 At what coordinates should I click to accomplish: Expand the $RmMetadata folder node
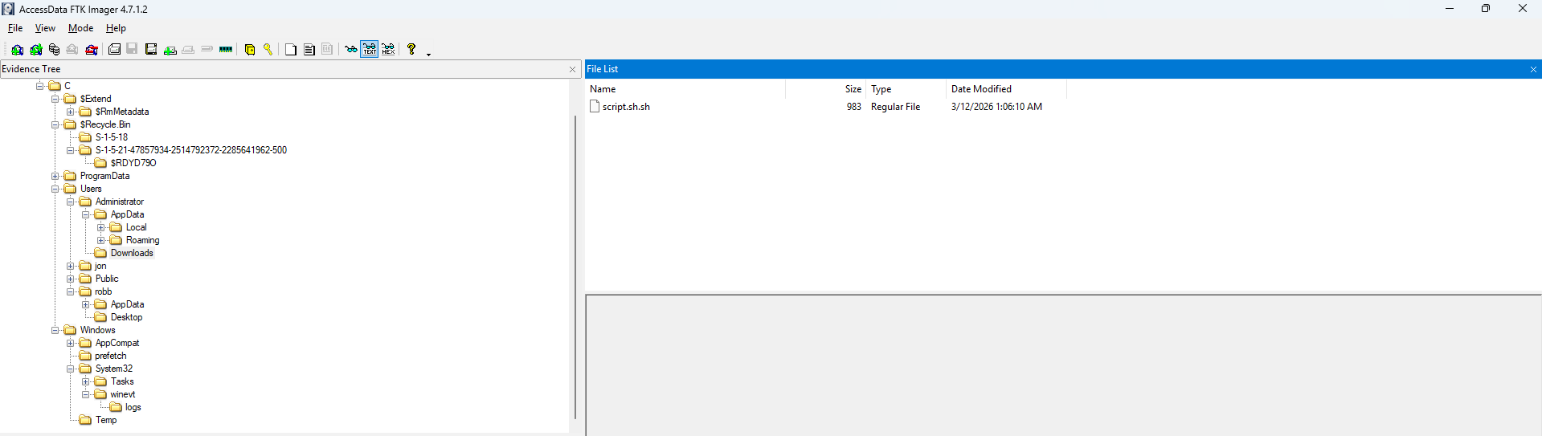(x=71, y=112)
